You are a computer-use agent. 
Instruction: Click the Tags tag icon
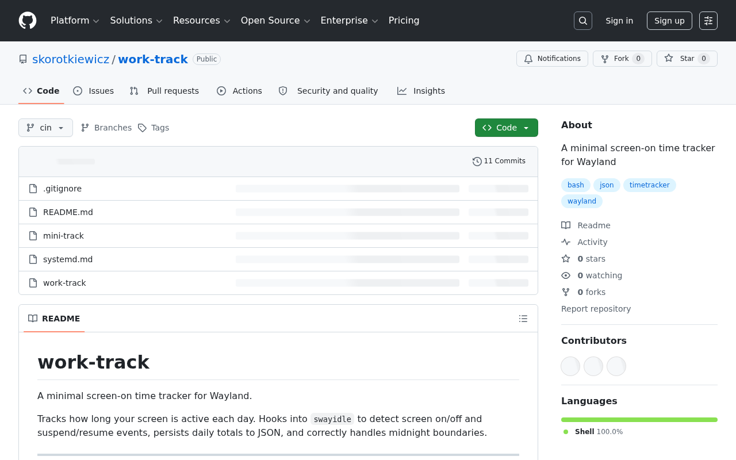(x=142, y=128)
